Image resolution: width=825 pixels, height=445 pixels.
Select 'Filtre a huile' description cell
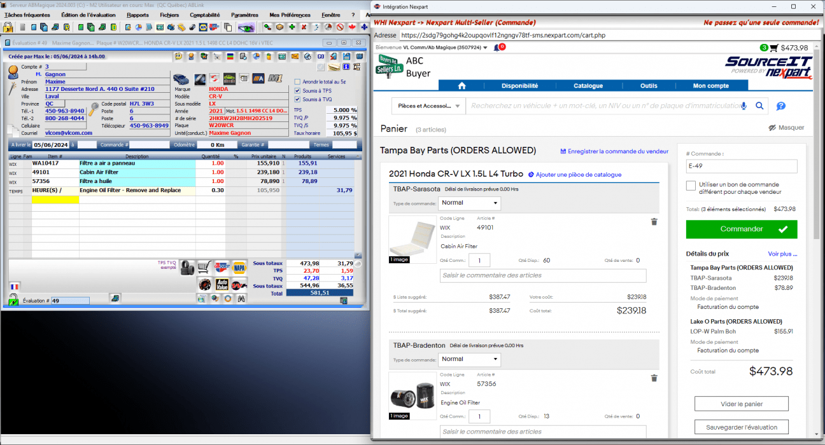(x=137, y=181)
